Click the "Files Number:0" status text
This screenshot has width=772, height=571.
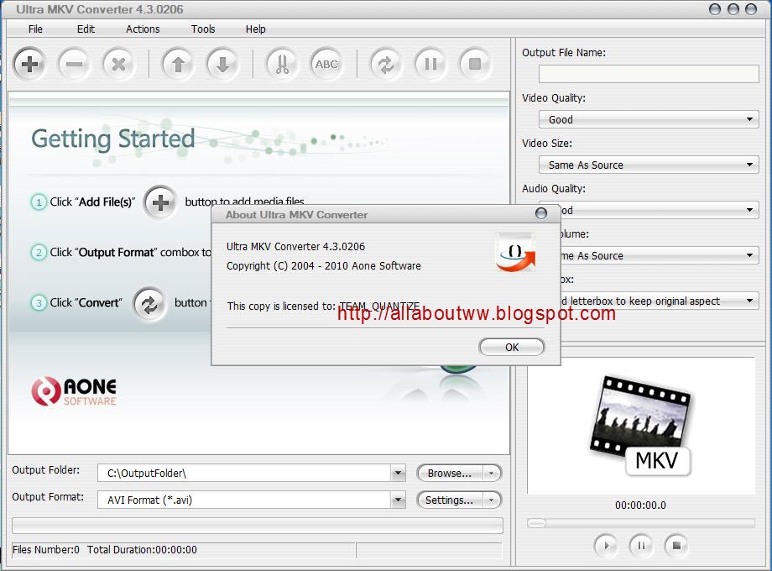click(46, 550)
